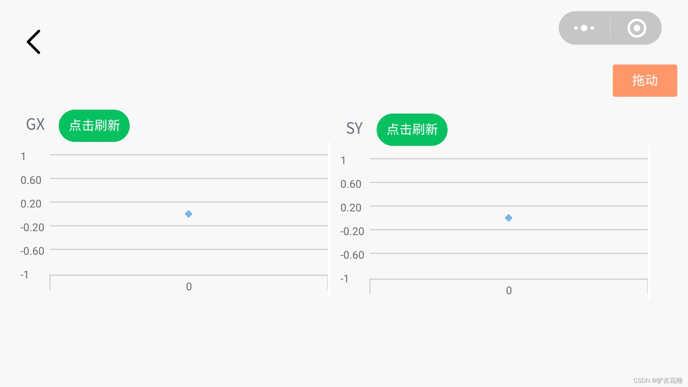Click the 0.60 axis label on SY chart
The height and width of the screenshot is (387, 688).
(351, 184)
